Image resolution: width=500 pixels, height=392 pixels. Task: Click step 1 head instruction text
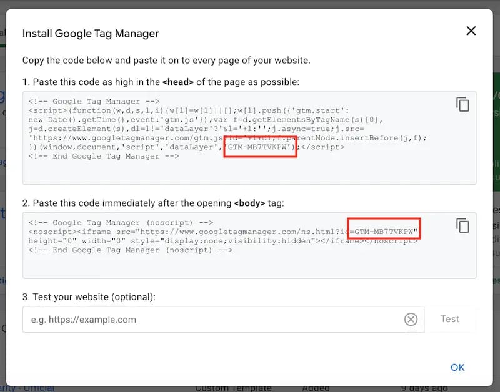[x=161, y=82]
